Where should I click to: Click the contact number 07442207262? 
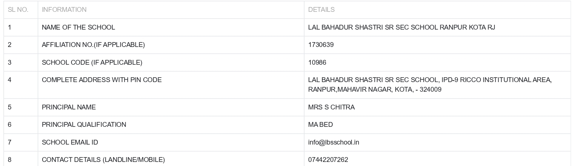[x=328, y=160]
